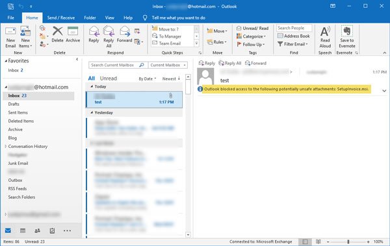Open more navigation options ellipsis
Screen dimensions: 390x246
coord(67,230)
